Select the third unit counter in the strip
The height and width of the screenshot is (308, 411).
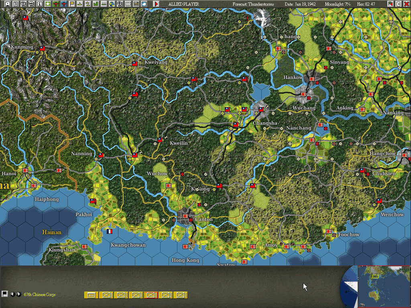(x=121, y=295)
